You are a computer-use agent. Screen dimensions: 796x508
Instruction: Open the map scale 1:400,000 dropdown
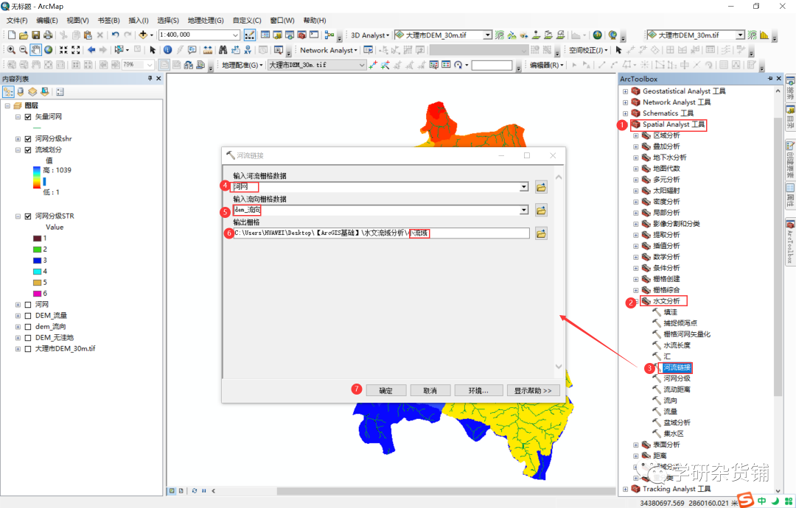pos(236,35)
